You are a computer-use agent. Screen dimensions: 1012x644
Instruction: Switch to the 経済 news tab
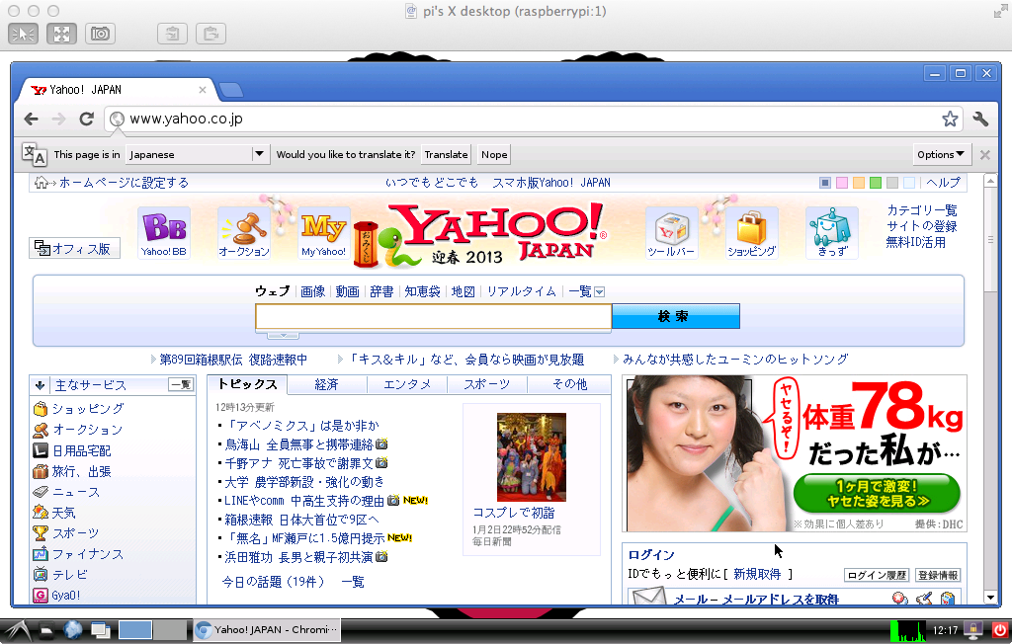pyautogui.click(x=326, y=384)
